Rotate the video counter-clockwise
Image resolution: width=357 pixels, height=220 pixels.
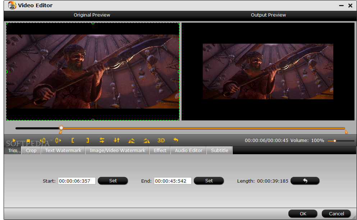click(x=131, y=141)
